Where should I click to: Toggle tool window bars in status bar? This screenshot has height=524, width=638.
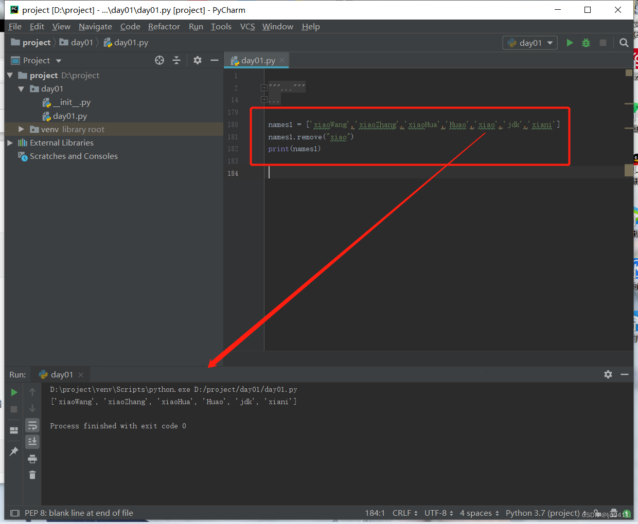[15, 513]
